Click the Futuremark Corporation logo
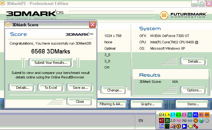This screenshot has width=212, height=130. tap(183, 15)
